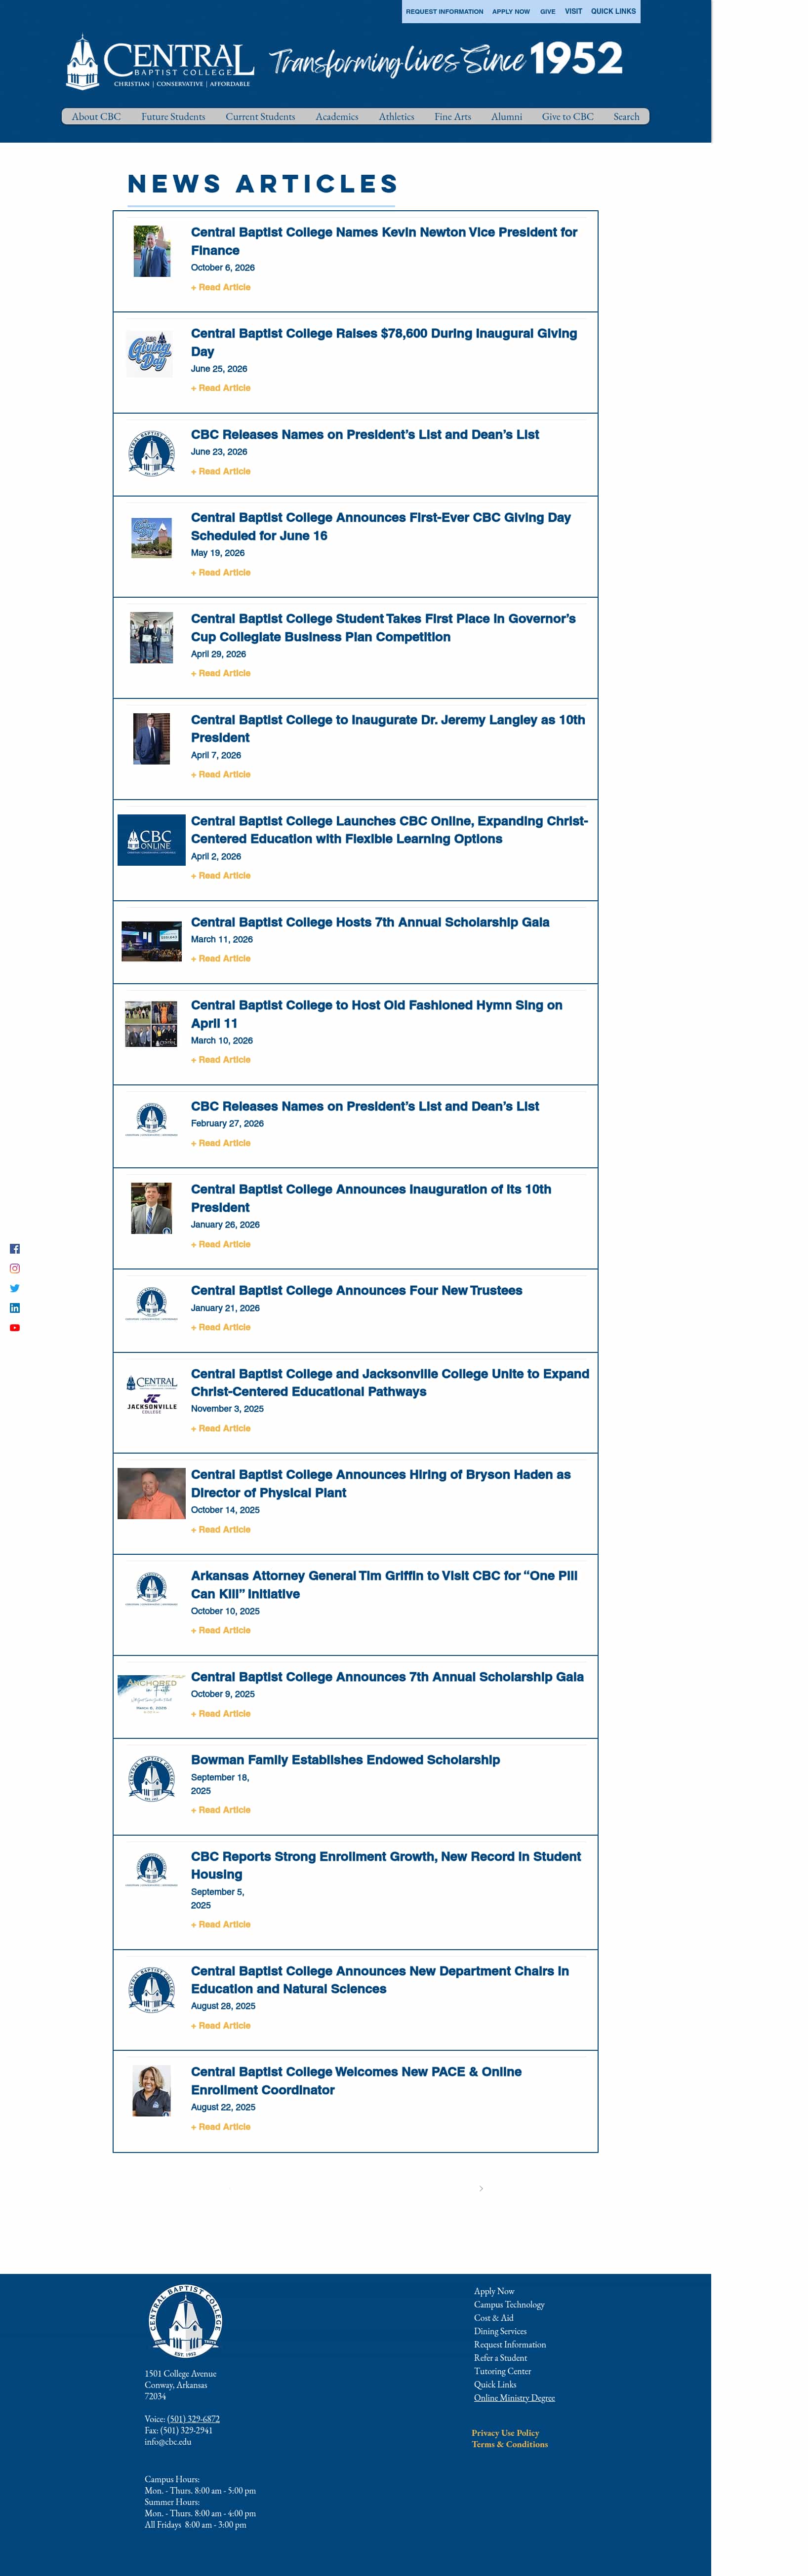Open the Terms & Conditions footer link
The height and width of the screenshot is (2576, 808).
(510, 2445)
